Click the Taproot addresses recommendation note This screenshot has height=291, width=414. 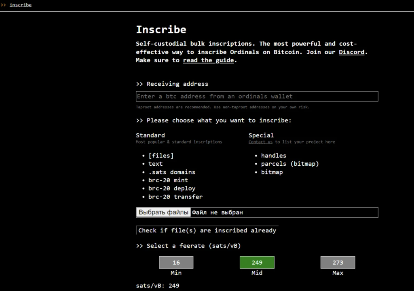click(223, 107)
